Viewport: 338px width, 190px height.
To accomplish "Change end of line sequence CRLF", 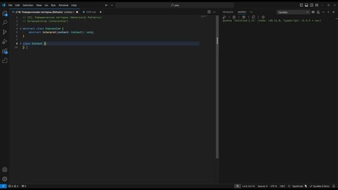I will [282, 186].
